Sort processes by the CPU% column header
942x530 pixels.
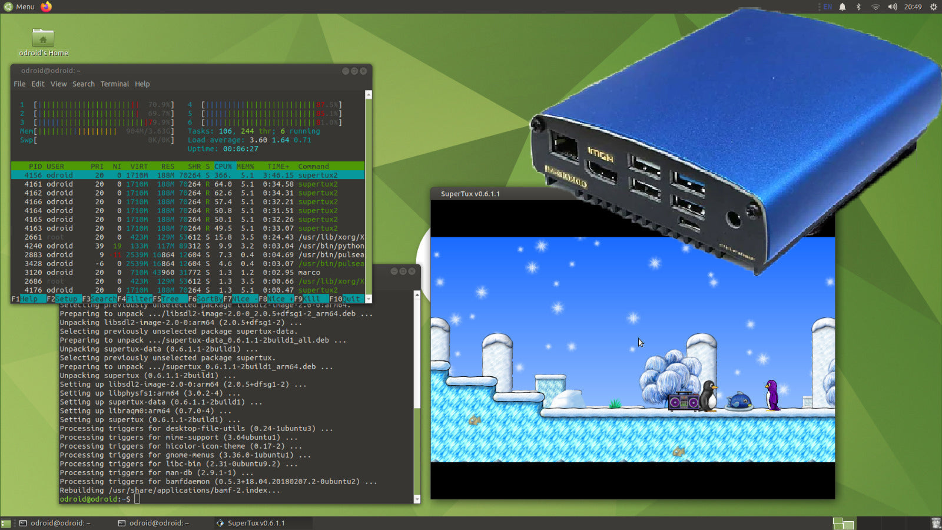coord(222,166)
